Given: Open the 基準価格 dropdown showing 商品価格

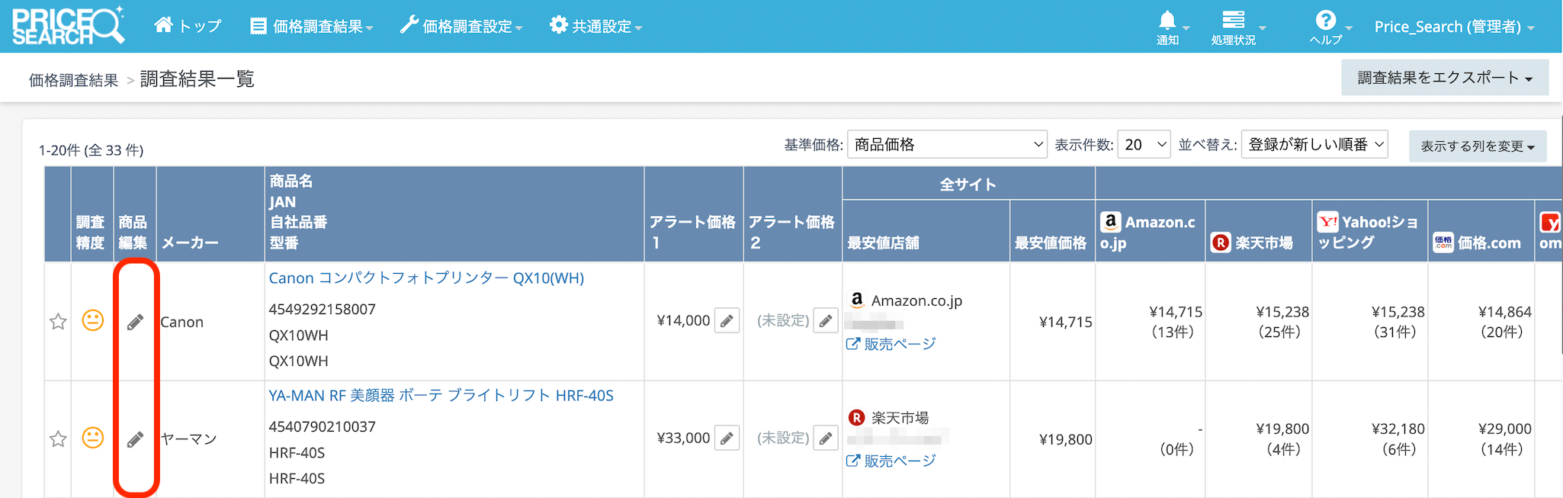Looking at the screenshot, I should [946, 144].
